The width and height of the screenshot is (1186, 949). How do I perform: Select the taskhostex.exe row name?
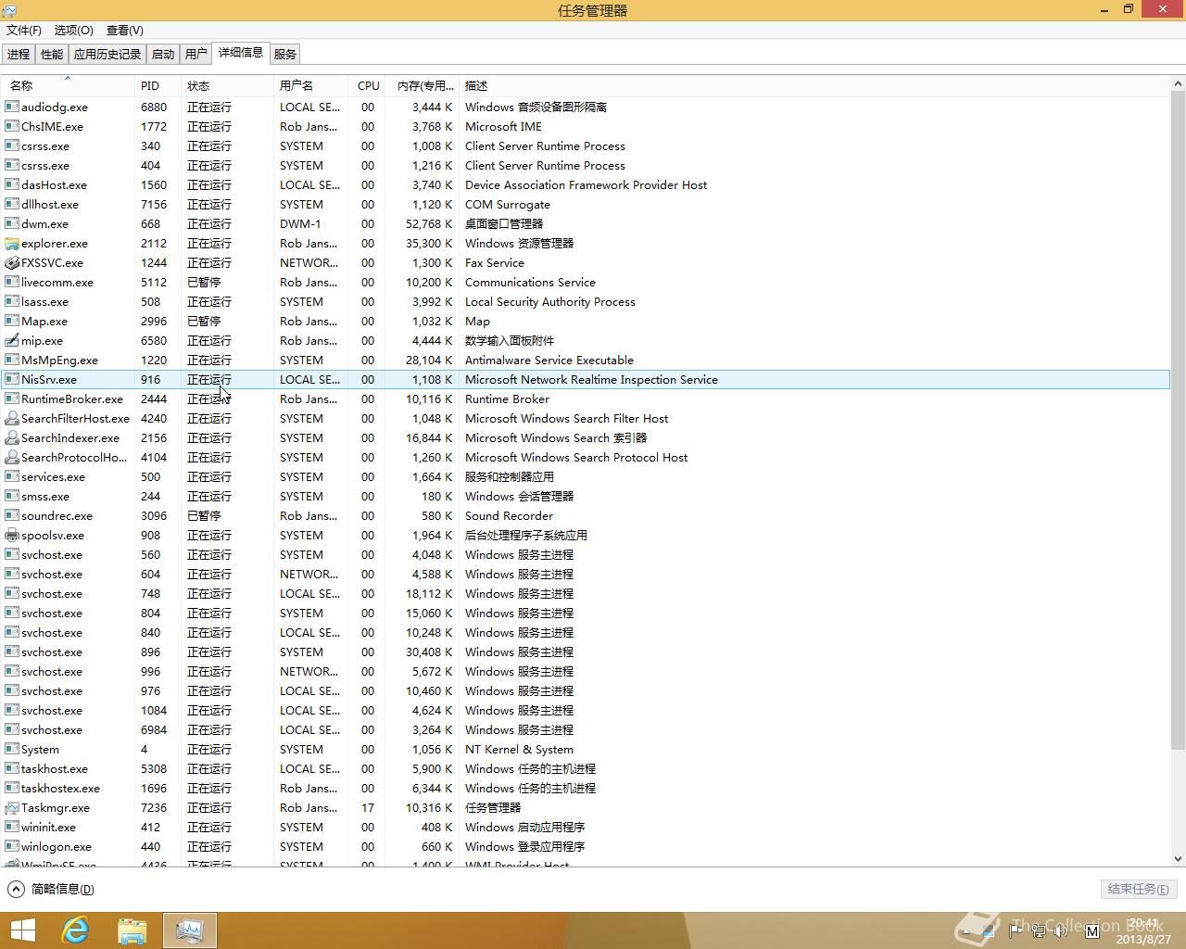(x=60, y=788)
